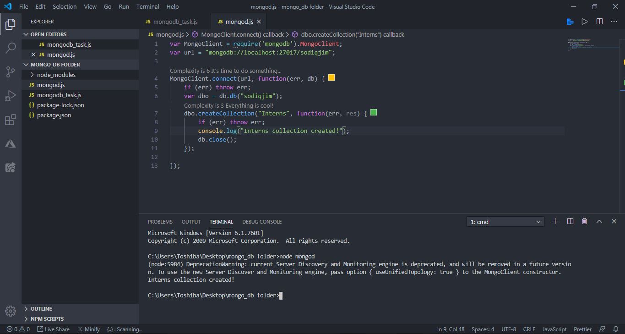Click Minify in the status bar
Viewport: 625px width, 334px height.
coord(88,329)
